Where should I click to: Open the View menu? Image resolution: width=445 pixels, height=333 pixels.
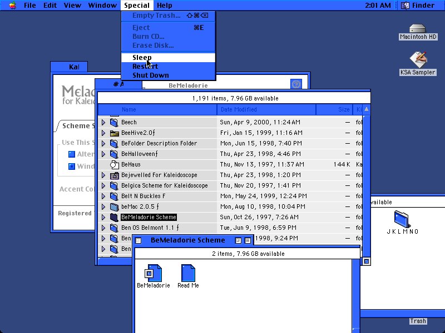click(72, 5)
